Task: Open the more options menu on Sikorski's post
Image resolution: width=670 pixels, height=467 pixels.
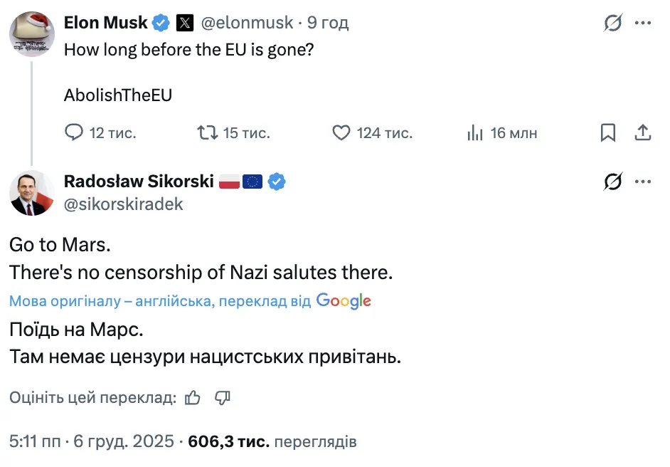Action: click(x=644, y=182)
